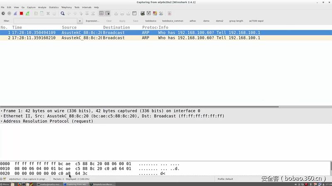This screenshot has height=186, width=332.
Task: Click the hex bytes row at offset 0010
Action: tap(73, 169)
